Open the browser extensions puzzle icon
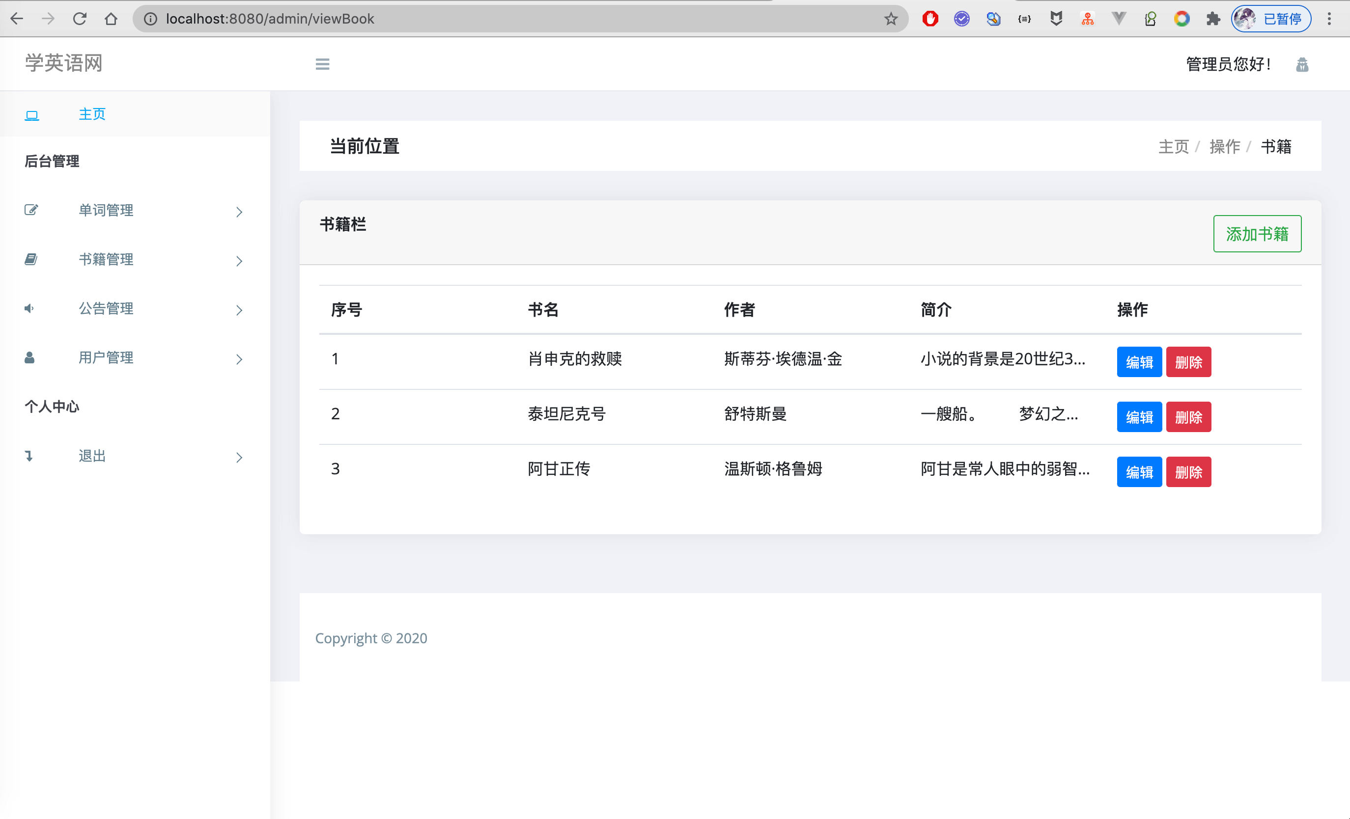 (1213, 19)
